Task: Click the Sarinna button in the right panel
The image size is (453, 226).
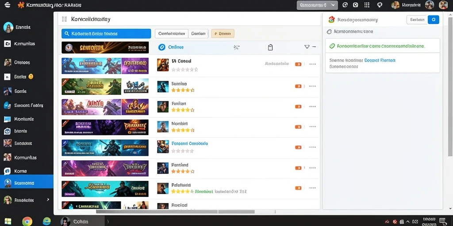Action: pyautogui.click(x=417, y=19)
